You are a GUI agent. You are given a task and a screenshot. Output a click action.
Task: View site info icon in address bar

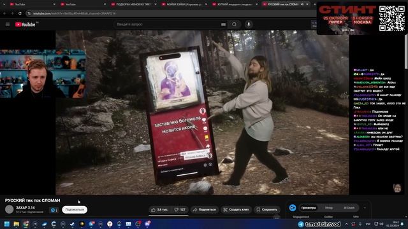[x=29, y=13]
